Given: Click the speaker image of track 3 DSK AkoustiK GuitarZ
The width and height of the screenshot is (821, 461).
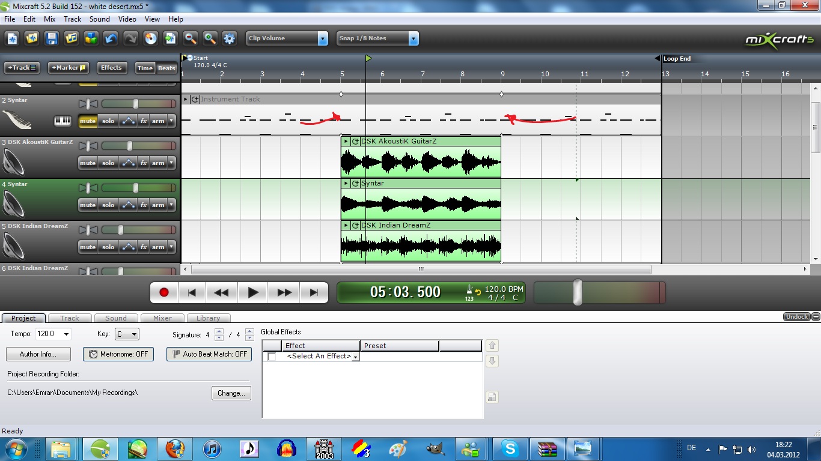Looking at the screenshot, I should point(14,161).
